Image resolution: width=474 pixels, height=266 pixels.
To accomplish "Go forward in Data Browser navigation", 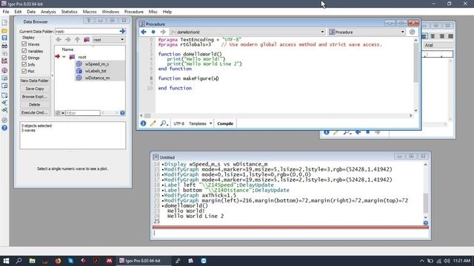I will click(68, 39).
